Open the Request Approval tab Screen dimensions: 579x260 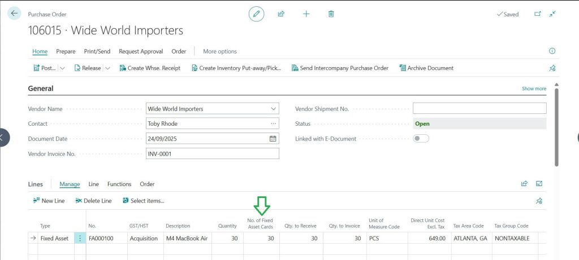click(141, 51)
